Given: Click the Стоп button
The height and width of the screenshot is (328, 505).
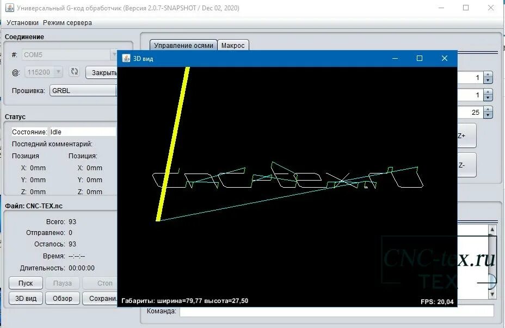Looking at the screenshot, I should click(100, 283).
